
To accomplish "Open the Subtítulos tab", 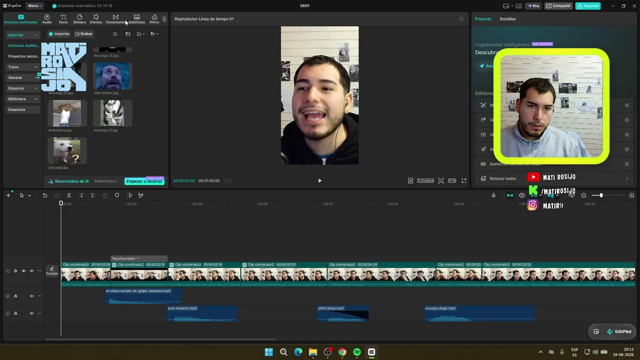I will pos(136,19).
